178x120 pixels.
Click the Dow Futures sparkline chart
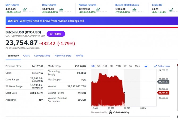(x=65, y=10)
